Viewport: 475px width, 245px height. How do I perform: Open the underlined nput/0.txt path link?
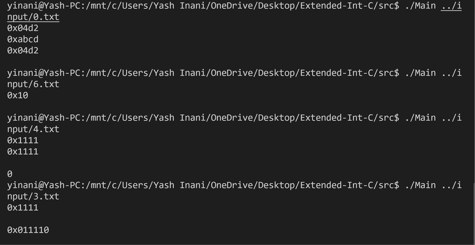tap(33, 17)
